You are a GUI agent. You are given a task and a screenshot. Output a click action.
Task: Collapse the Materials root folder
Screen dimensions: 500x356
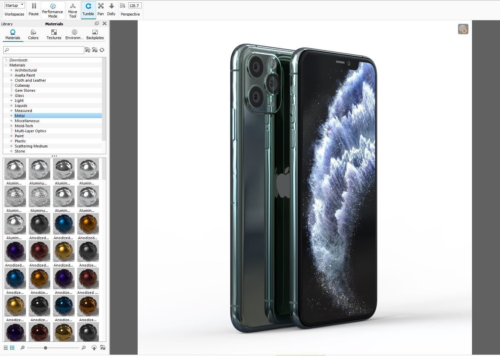coord(6,65)
